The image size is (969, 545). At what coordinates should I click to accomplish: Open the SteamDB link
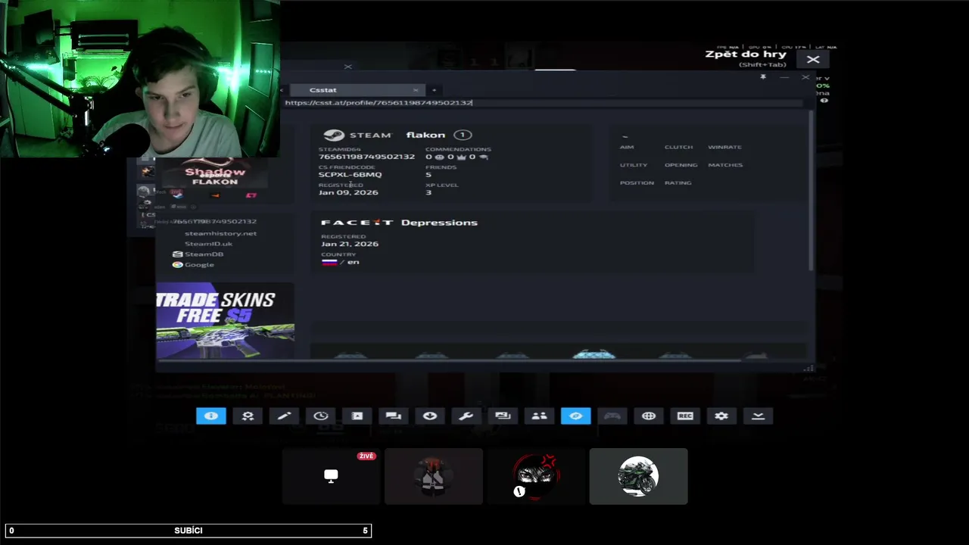pyautogui.click(x=198, y=254)
